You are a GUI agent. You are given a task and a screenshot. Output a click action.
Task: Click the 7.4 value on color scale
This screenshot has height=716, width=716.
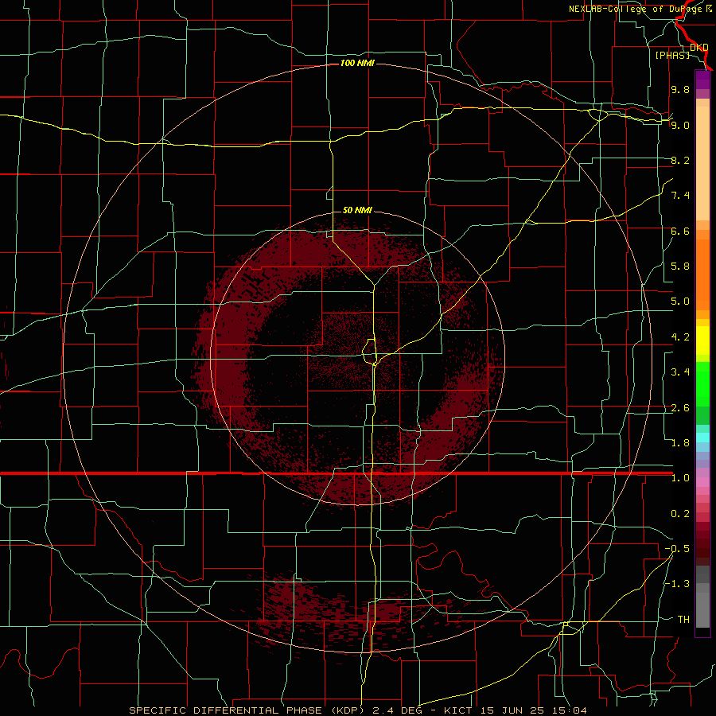[680, 196]
